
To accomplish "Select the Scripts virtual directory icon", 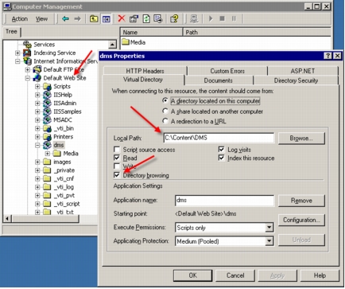I will [x=47, y=86].
